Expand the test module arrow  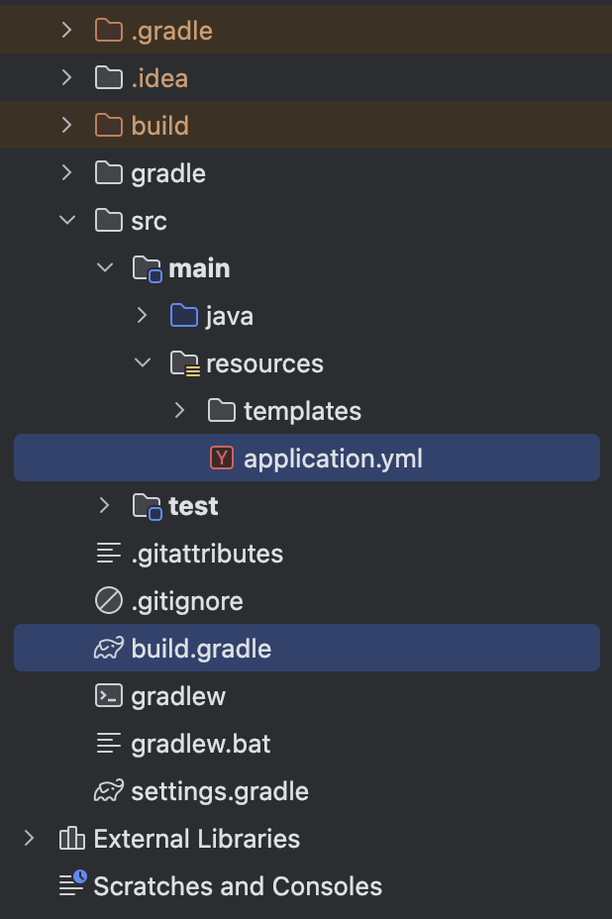coord(104,506)
